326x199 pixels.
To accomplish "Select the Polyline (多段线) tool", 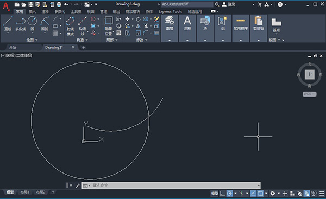I will pyautogui.click(x=21, y=24).
